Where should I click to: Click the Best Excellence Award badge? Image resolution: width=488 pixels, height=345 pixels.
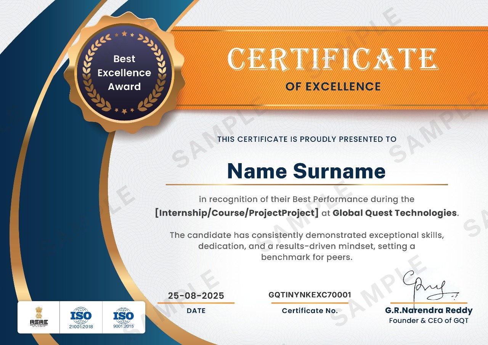coord(124,73)
